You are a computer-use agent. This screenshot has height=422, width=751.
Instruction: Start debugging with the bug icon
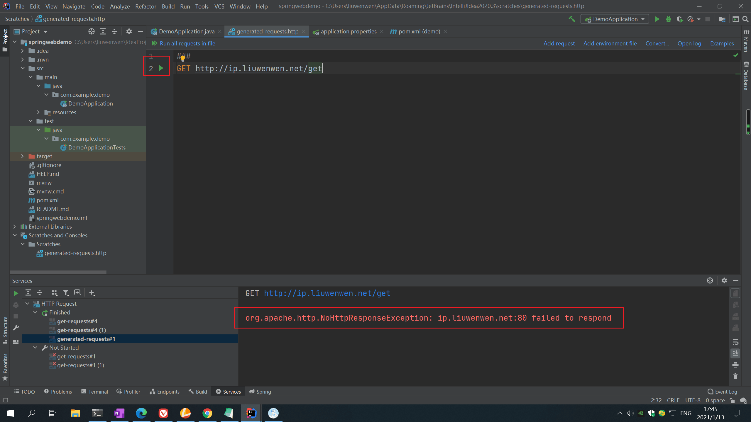pos(669,19)
